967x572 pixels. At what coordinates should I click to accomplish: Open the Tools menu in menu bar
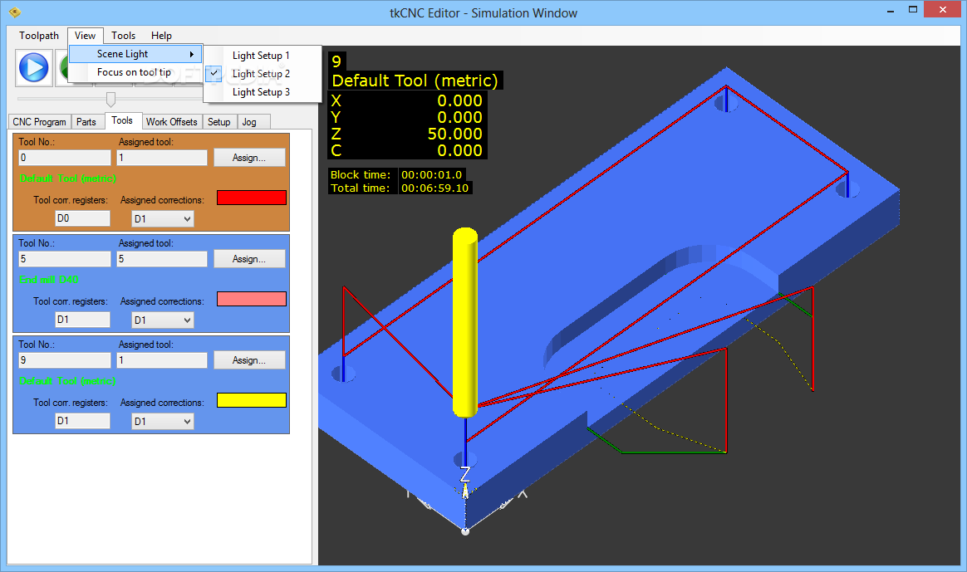pyautogui.click(x=123, y=36)
